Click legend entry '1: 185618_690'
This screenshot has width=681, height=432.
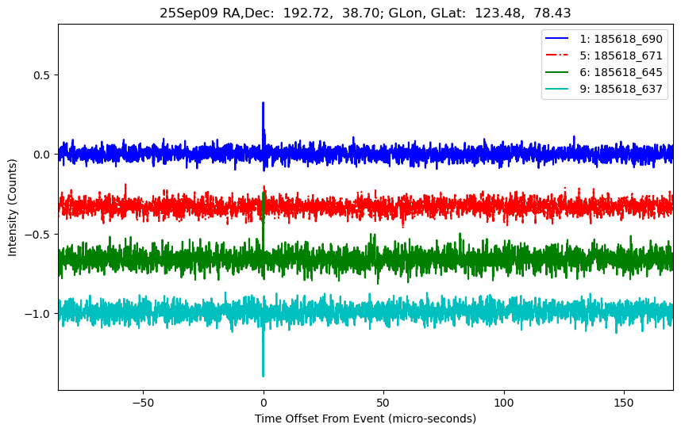pyautogui.click(x=621, y=39)
